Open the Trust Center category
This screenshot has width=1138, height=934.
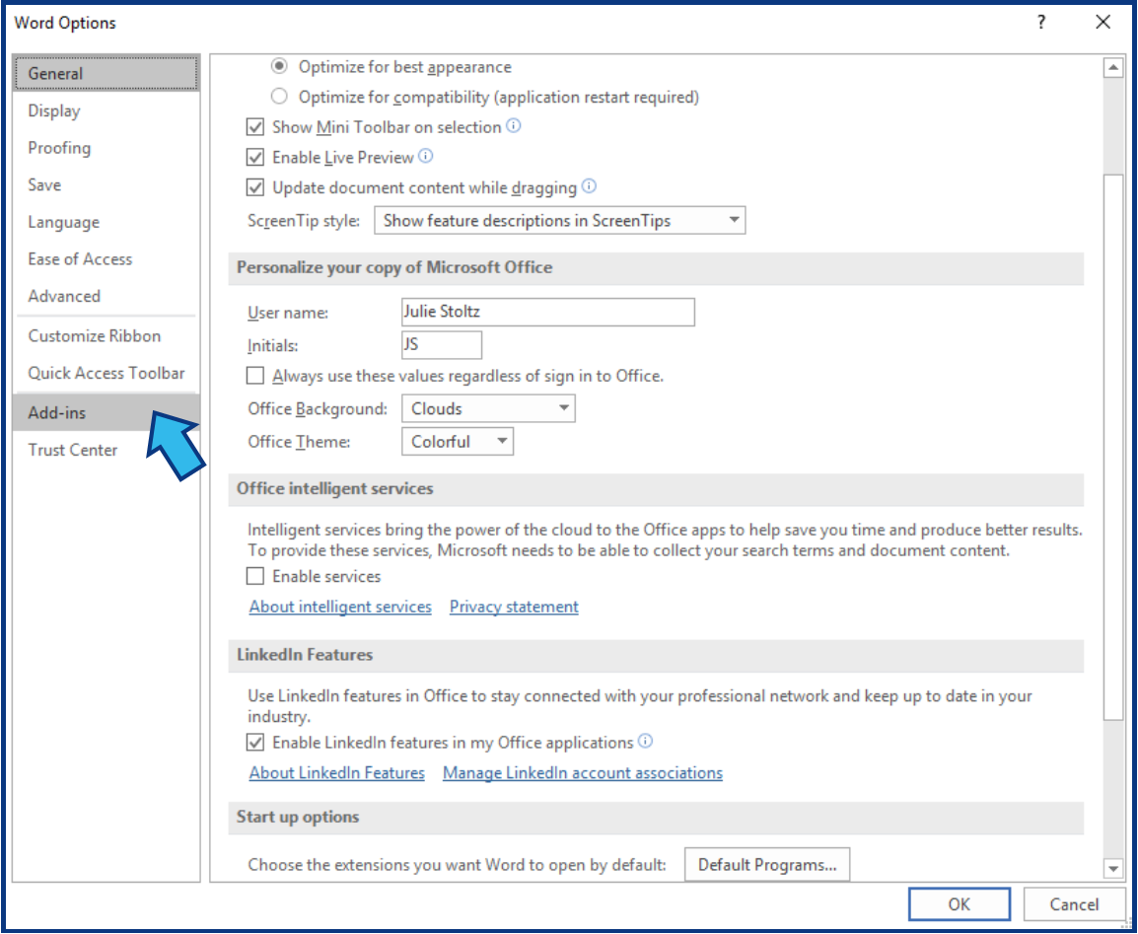click(x=106, y=449)
